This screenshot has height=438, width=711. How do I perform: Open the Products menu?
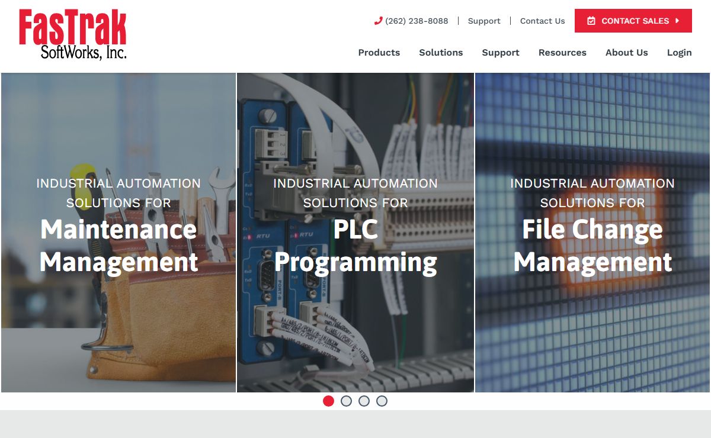[379, 52]
